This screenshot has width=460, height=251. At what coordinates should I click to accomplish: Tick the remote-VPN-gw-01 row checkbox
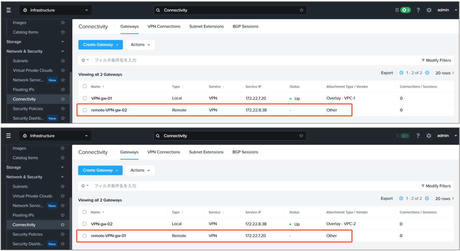tap(84, 236)
